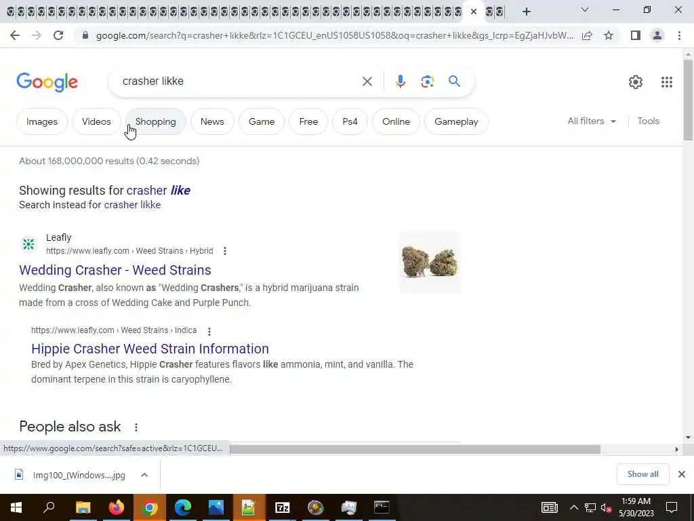
Task: Bookmark this page with star icon
Action: point(609,35)
